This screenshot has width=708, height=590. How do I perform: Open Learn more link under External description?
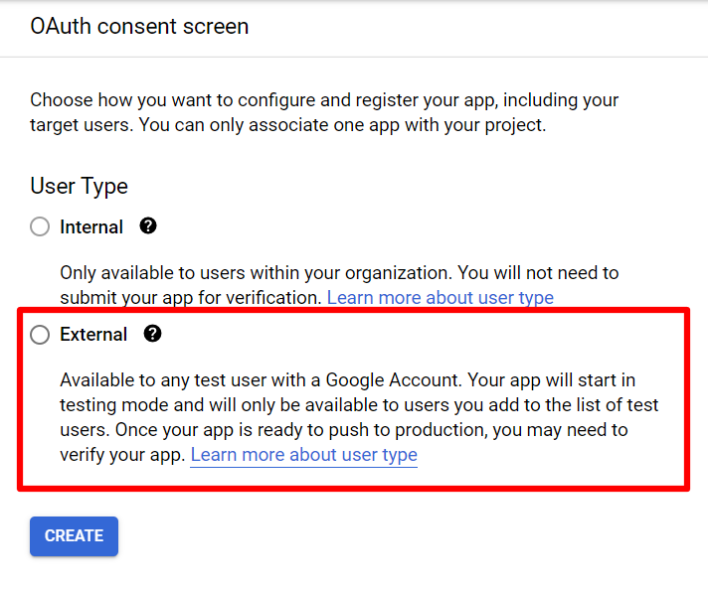coord(303,455)
